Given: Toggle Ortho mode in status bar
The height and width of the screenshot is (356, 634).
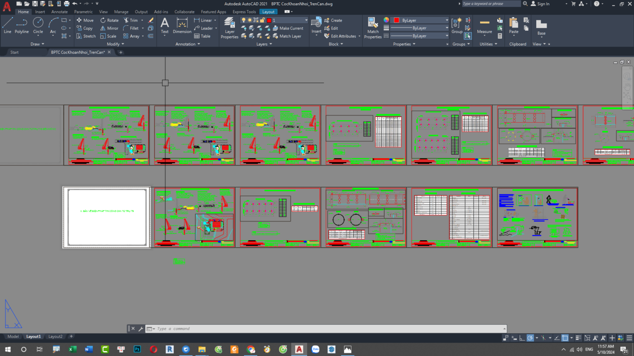Looking at the screenshot, I should point(522,338).
